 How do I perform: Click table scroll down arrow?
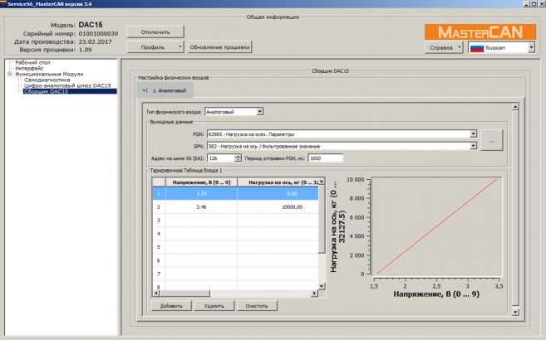coord(322,286)
